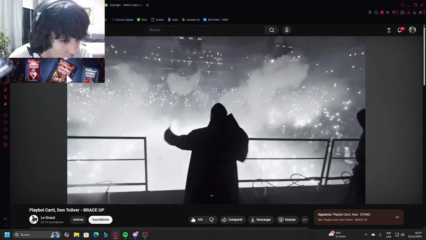Open sidebar extensions cube icon
Screen dimensions: 426x240
coord(5,137)
